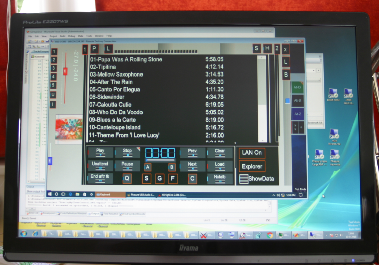Switch to the Error List tab in Visual Studio
Screen dimensions: 379x265
pos(33,213)
